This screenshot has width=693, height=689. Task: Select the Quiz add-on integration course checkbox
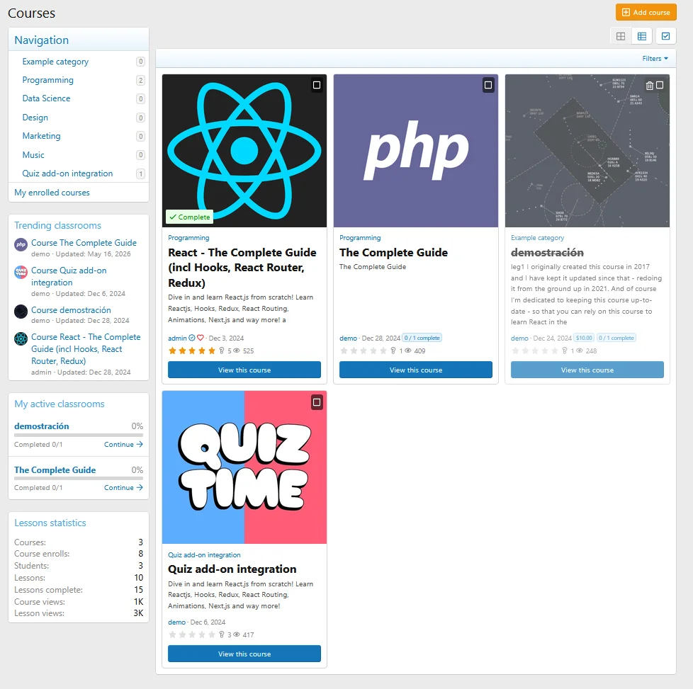[317, 402]
